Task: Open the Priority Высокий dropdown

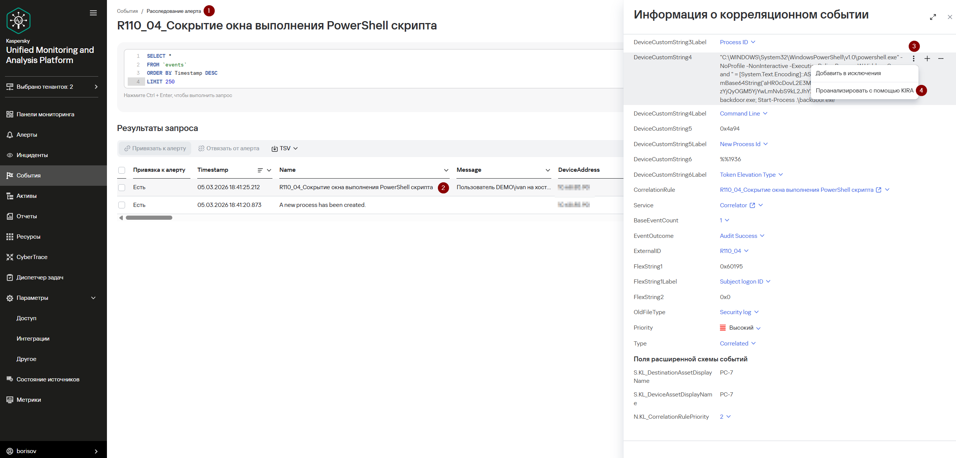Action: [x=758, y=328]
